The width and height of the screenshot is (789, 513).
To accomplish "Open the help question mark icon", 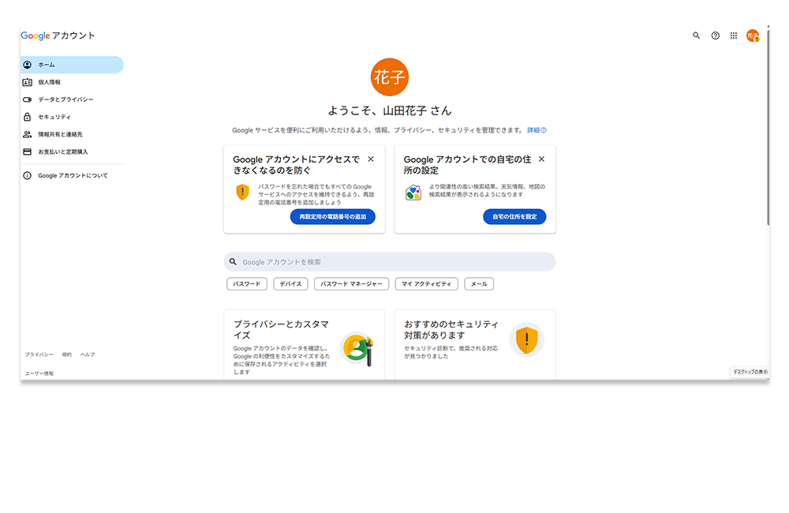I will pyautogui.click(x=715, y=36).
